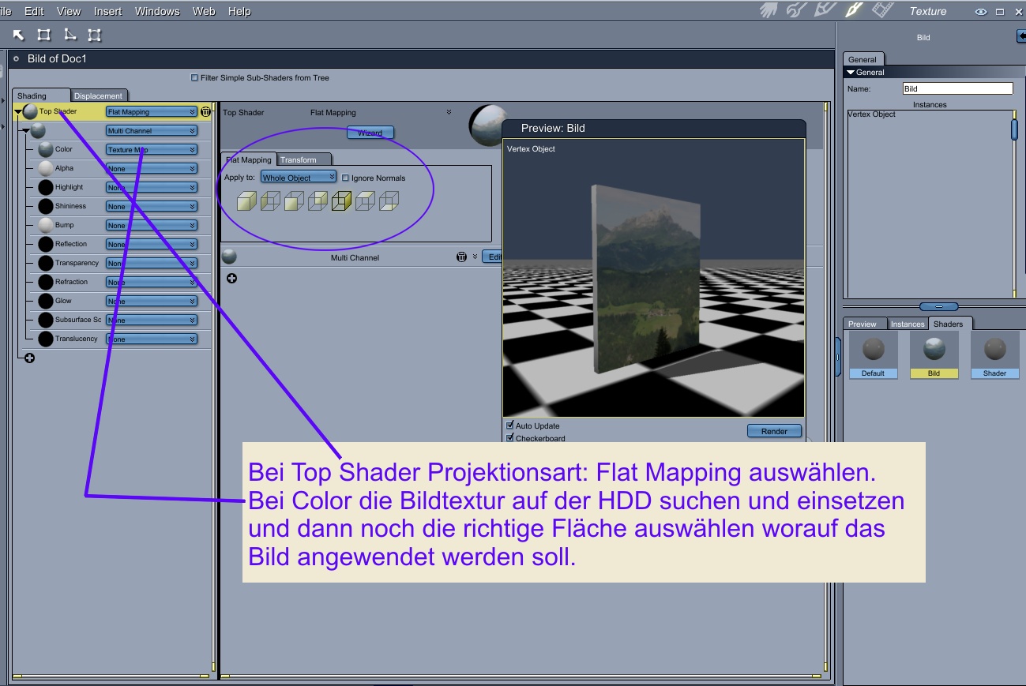Open the Translucency channel dropdown
This screenshot has height=686, width=1026.
(152, 339)
